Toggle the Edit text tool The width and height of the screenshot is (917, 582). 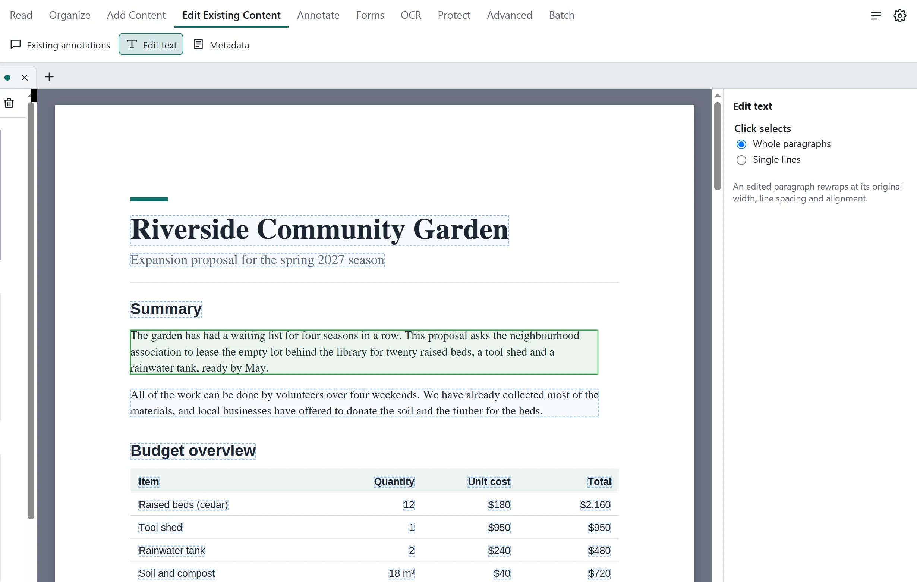151,45
